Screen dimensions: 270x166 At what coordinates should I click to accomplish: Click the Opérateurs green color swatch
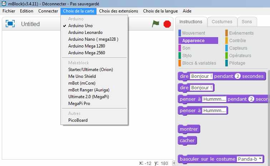pos(226,55)
